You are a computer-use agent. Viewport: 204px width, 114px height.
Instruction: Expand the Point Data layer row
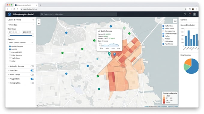click(8, 70)
